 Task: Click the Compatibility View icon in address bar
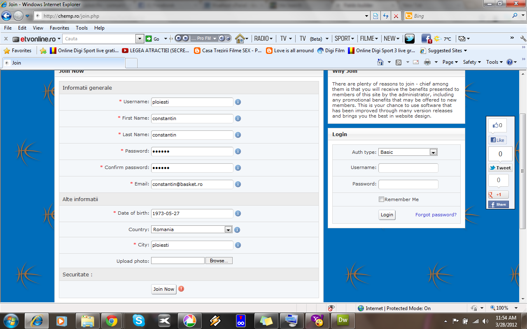click(x=375, y=16)
